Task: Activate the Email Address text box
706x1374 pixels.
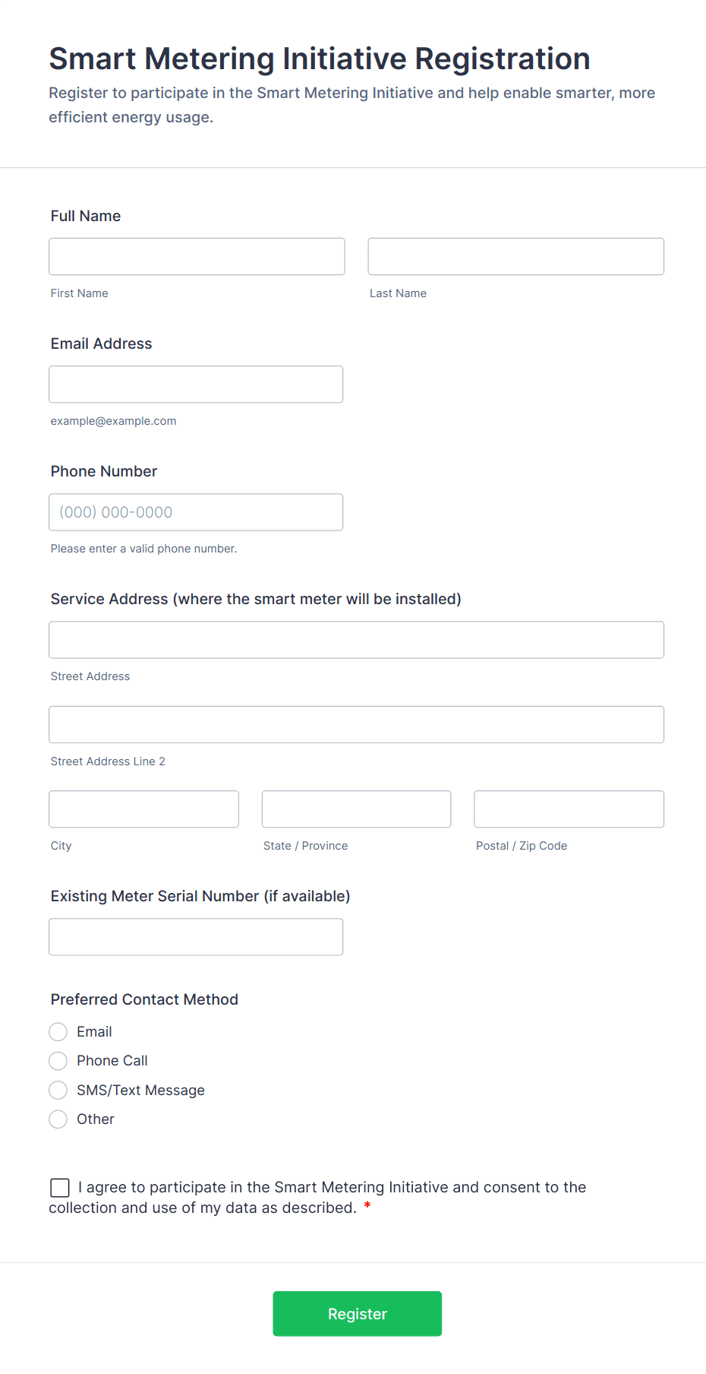Action: point(196,385)
